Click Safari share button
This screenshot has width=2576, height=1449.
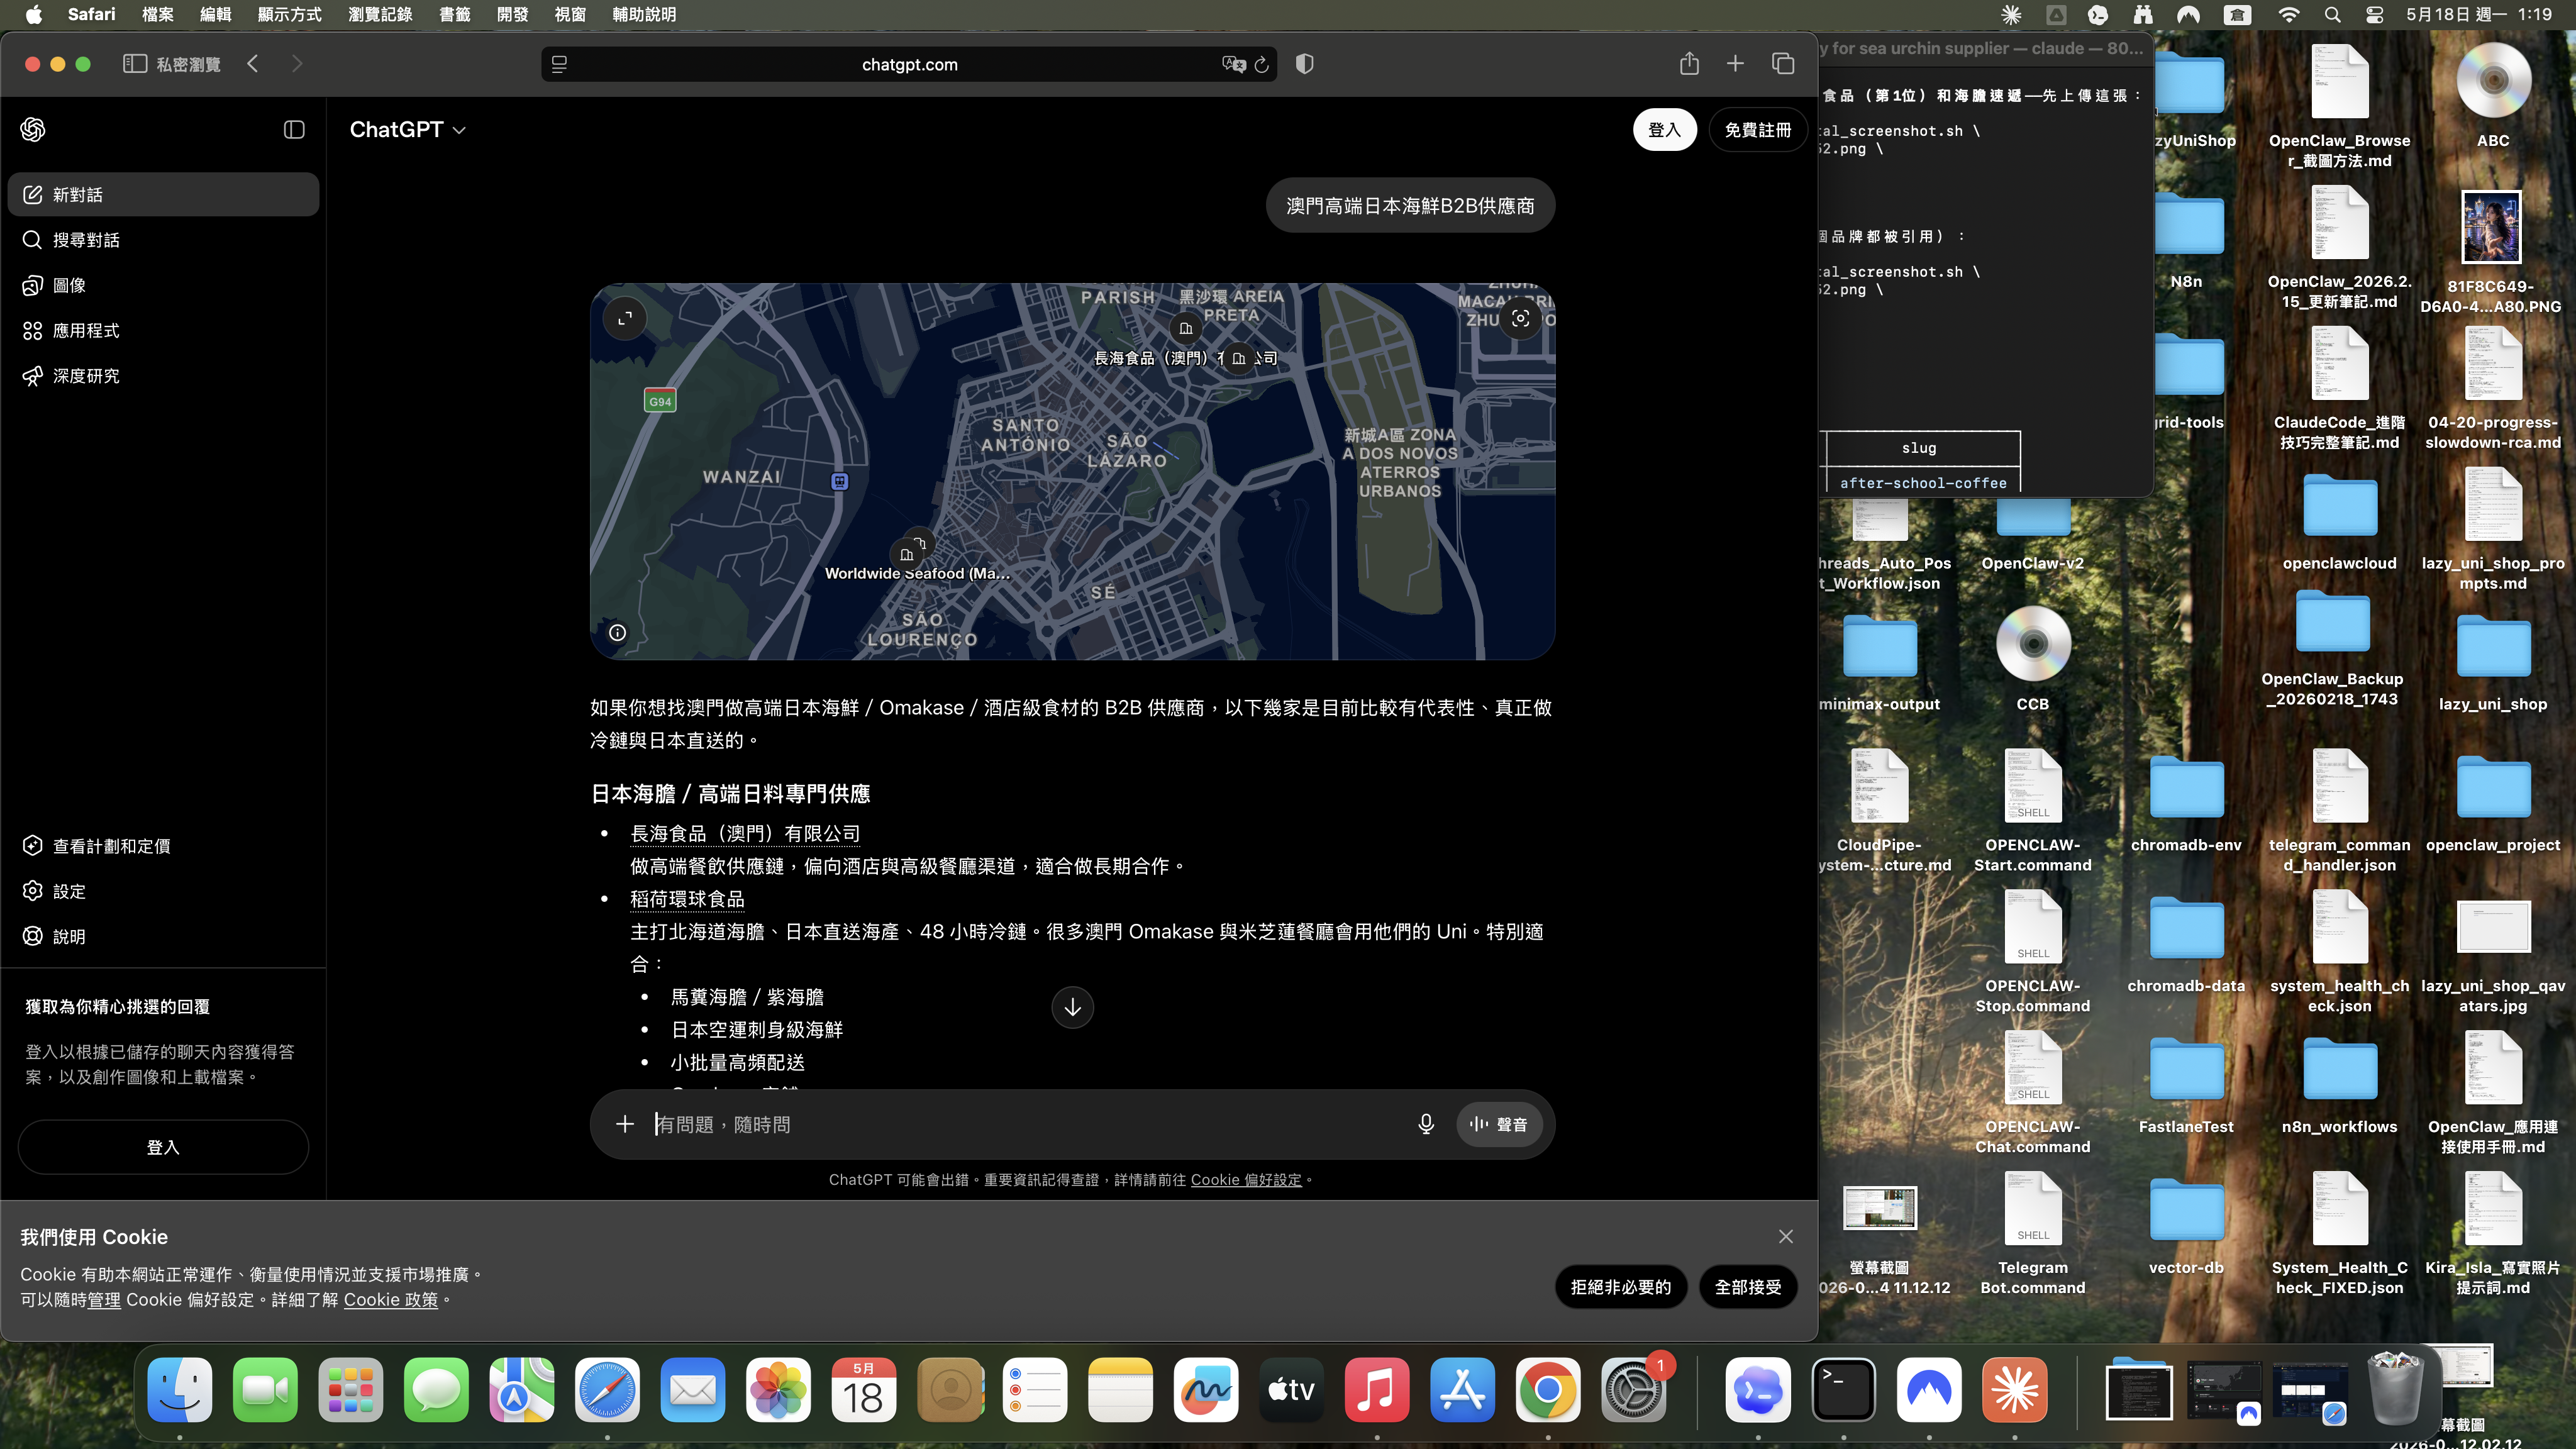(x=1689, y=64)
